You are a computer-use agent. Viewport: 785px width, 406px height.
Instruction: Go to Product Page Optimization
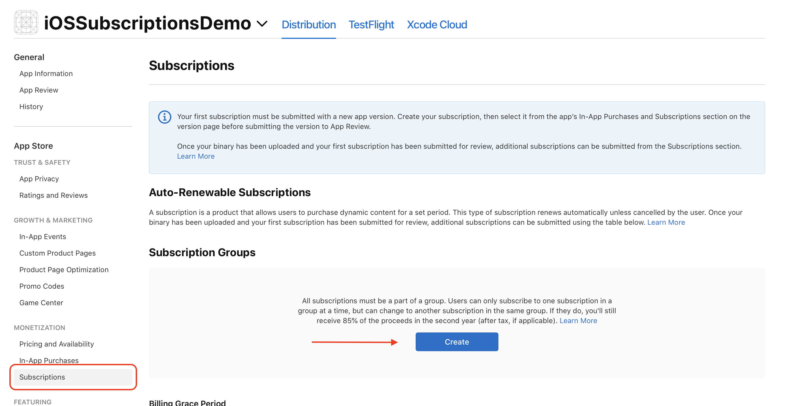(64, 270)
